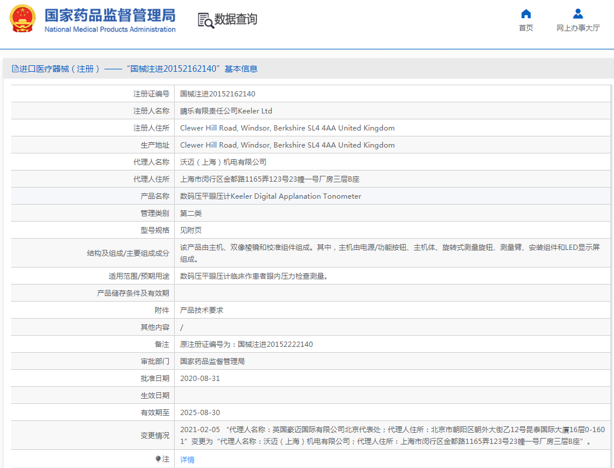The height and width of the screenshot is (468, 614).
Task: Click the 适用范围/预期用途 label
Action: pyautogui.click(x=139, y=276)
